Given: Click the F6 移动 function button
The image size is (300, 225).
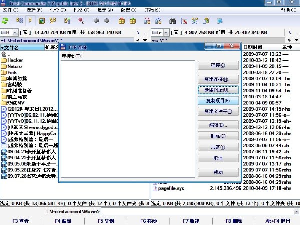Looking at the screenshot, I should (x=149, y=221).
